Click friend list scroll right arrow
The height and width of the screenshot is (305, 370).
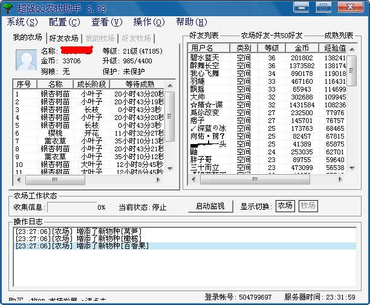tap(340, 180)
